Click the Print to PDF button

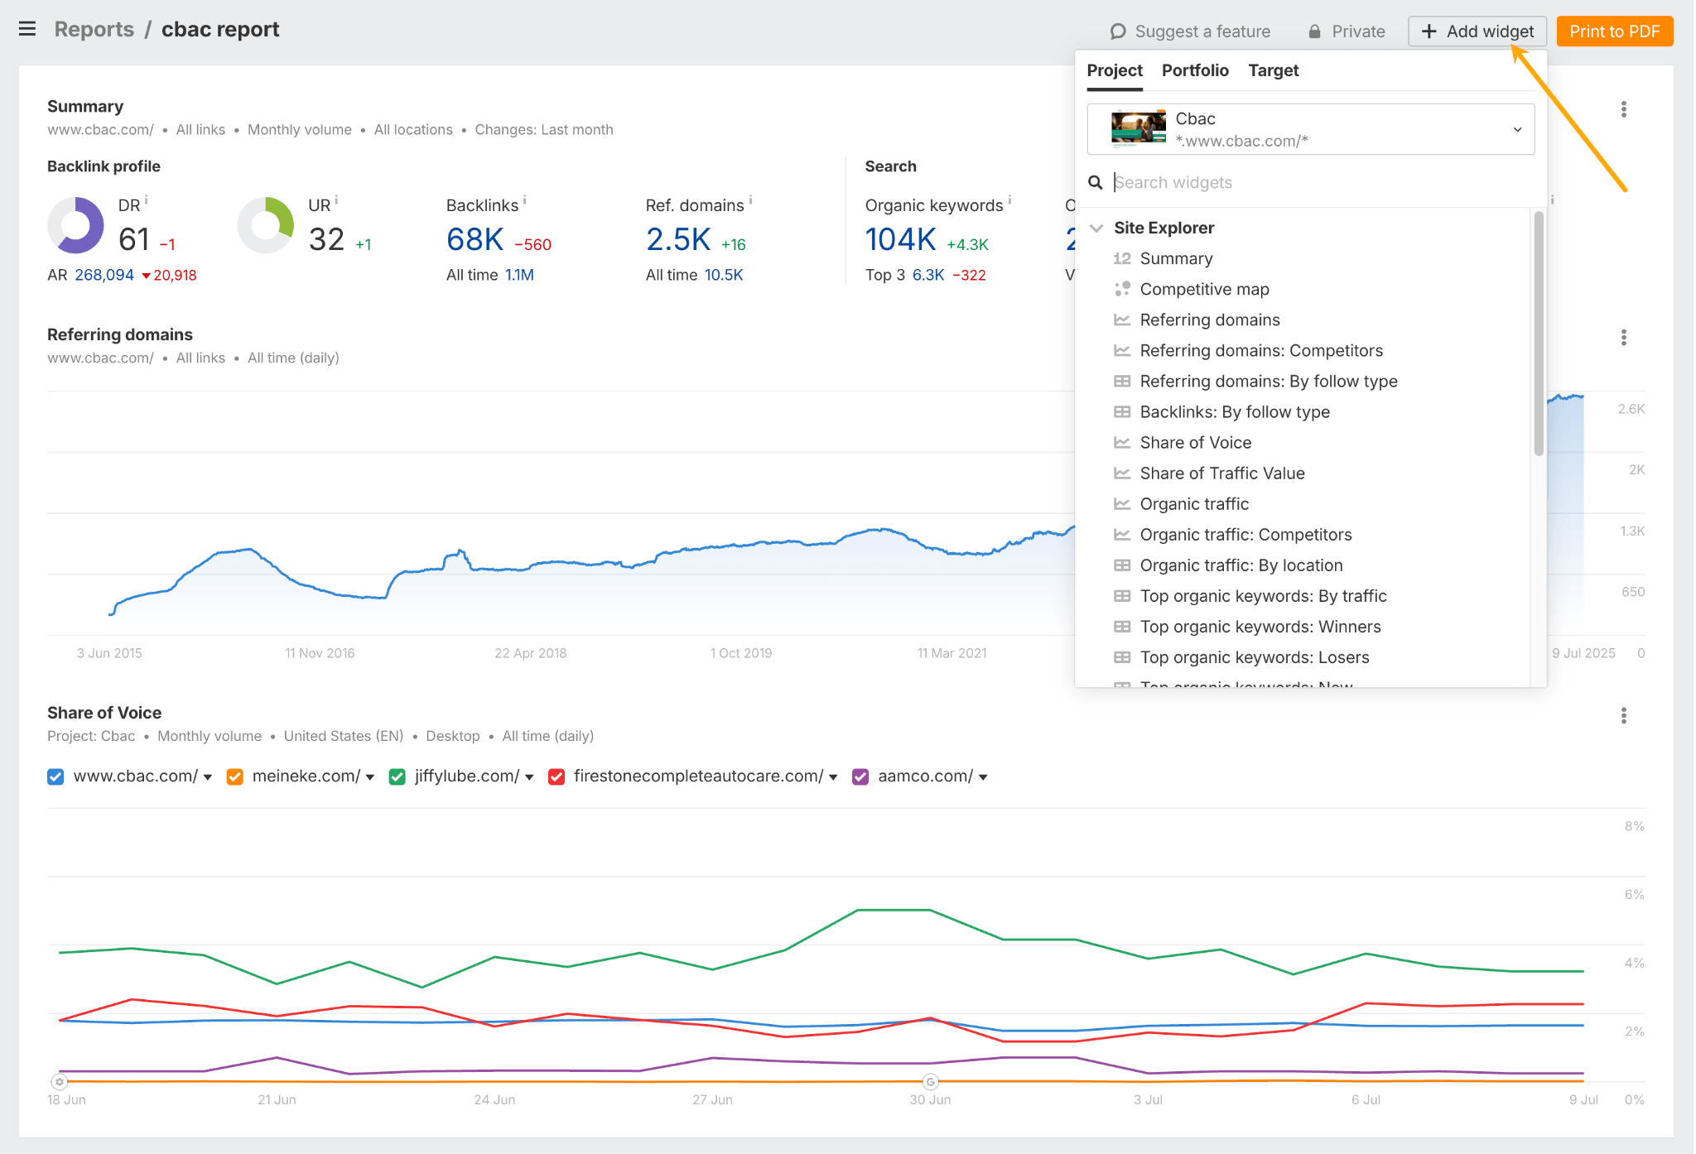click(1614, 31)
